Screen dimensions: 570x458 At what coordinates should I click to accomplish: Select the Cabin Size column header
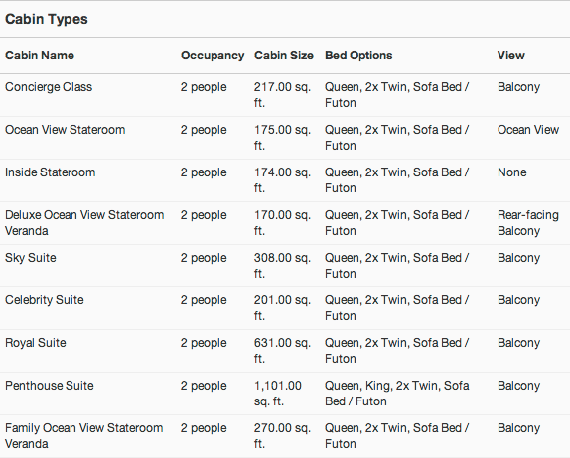pos(284,56)
